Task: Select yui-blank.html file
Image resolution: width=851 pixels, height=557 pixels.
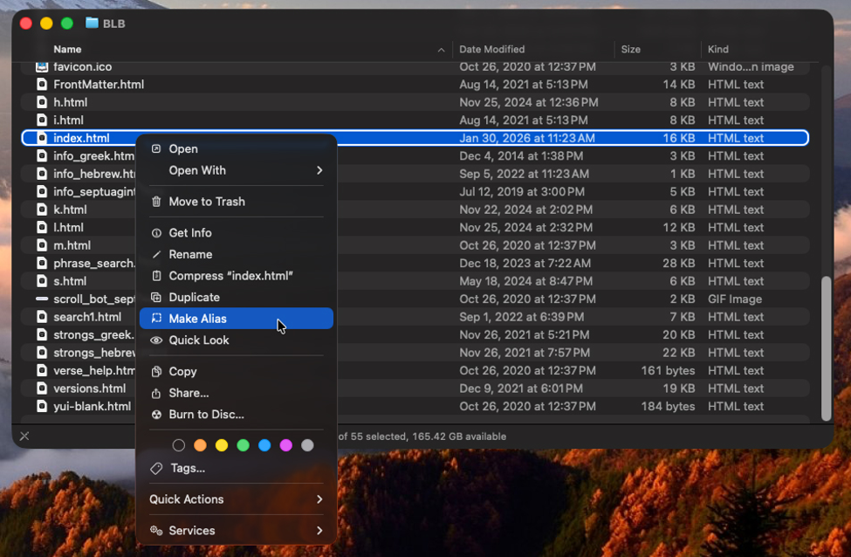Action: pos(415,407)
